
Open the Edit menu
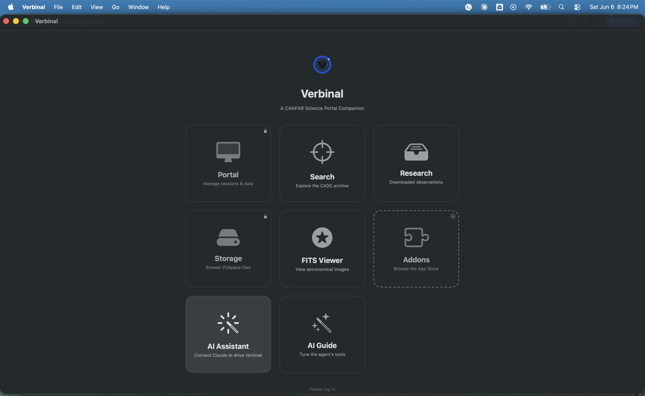(x=77, y=7)
